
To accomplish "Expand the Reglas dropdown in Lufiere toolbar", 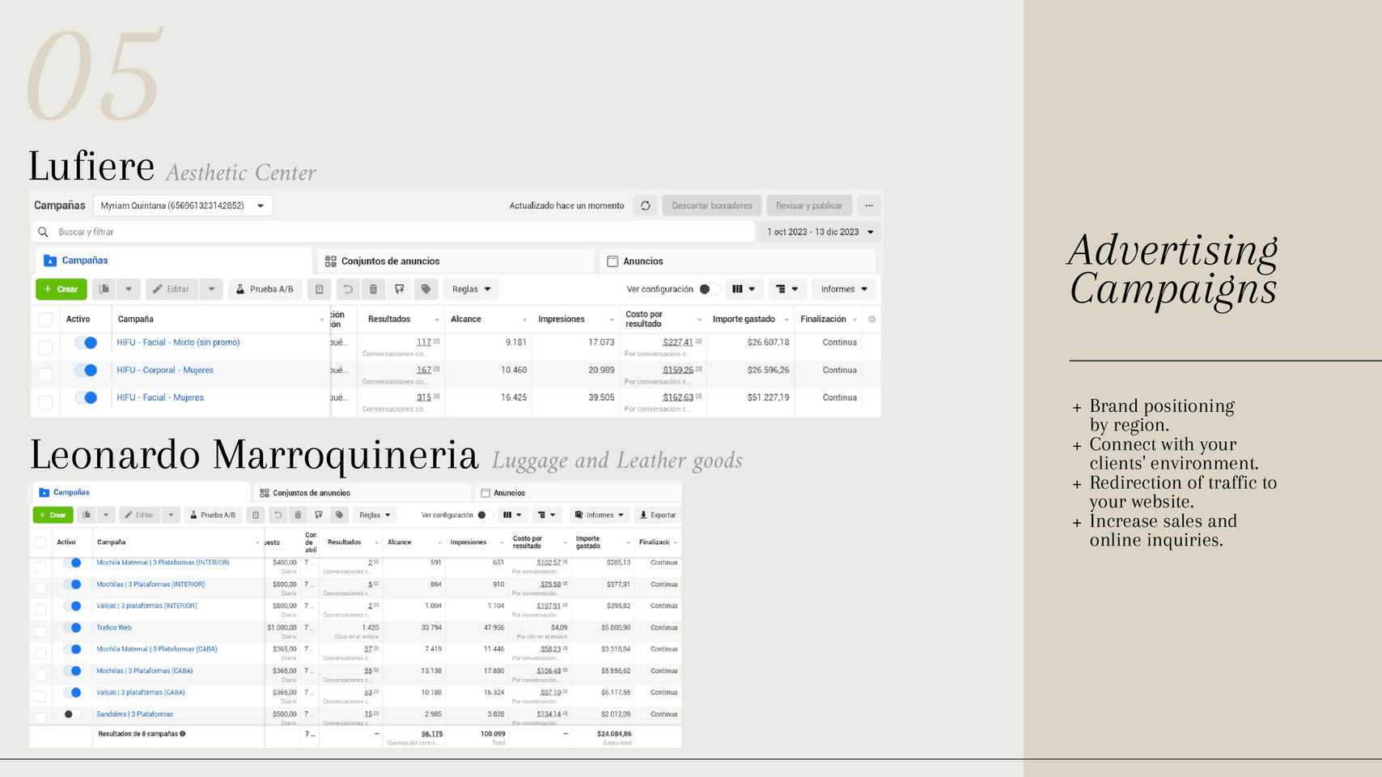I will point(471,289).
